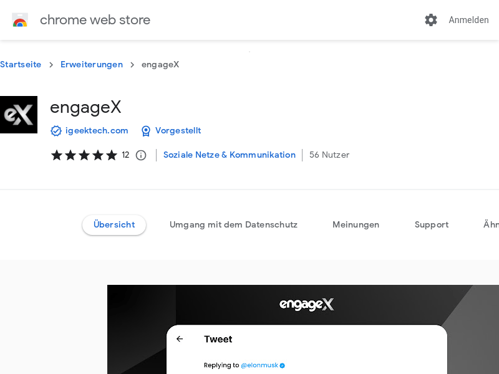Click the engageX extension logo icon
Viewport: 499px width, 374px height.
pos(19,115)
